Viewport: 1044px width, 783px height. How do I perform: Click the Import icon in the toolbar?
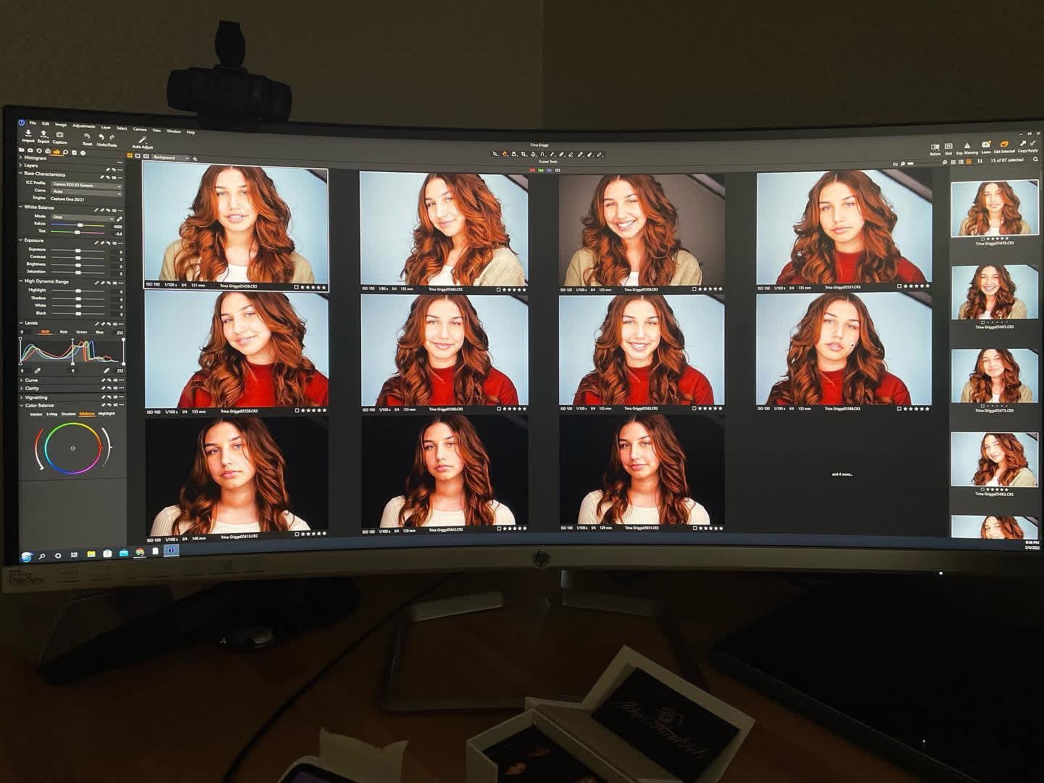[x=28, y=133]
